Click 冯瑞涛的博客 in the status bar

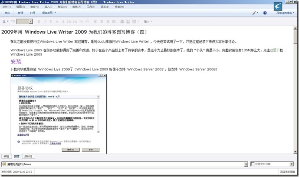[x=287, y=172]
